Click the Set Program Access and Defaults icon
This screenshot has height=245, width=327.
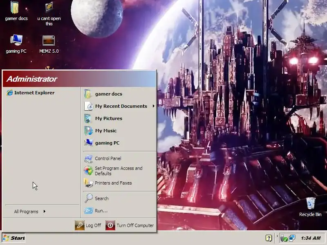88,171
